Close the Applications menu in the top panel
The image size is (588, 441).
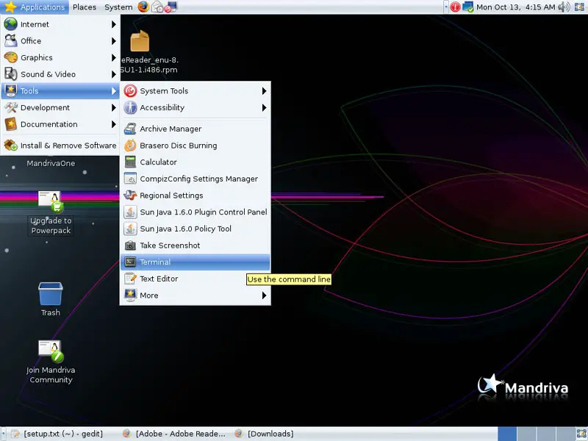[x=35, y=7]
